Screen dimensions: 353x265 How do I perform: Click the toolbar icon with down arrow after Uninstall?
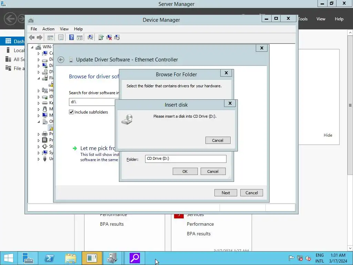point(117,37)
